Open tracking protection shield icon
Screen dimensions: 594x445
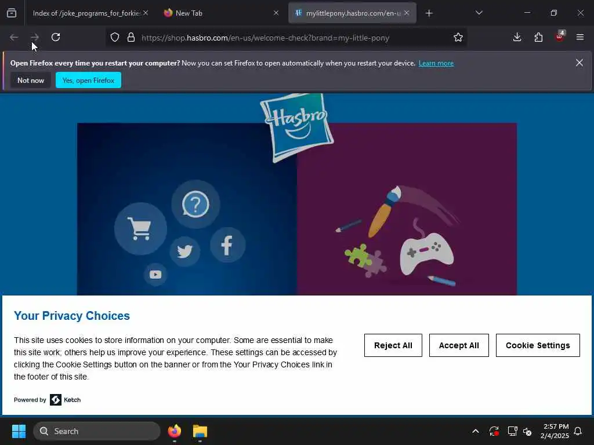[115, 38]
